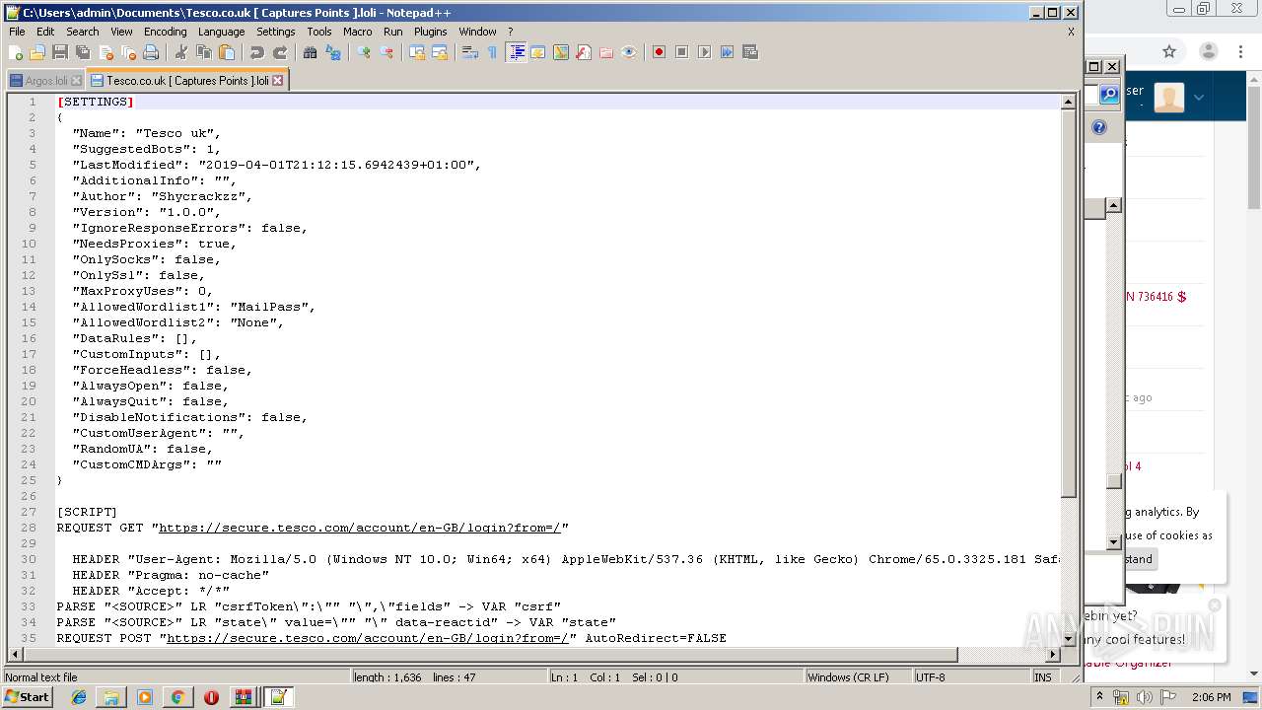1262x710 pixels.
Task: Toggle the indent guide toolbar button
Action: click(x=516, y=52)
